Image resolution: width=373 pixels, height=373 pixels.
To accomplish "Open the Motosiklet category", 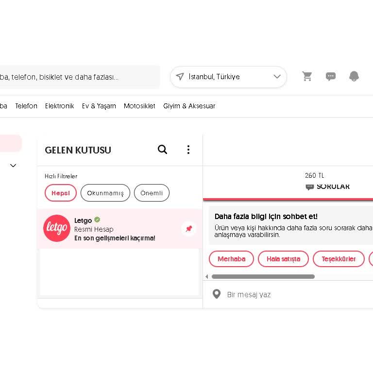I will click(x=139, y=106).
